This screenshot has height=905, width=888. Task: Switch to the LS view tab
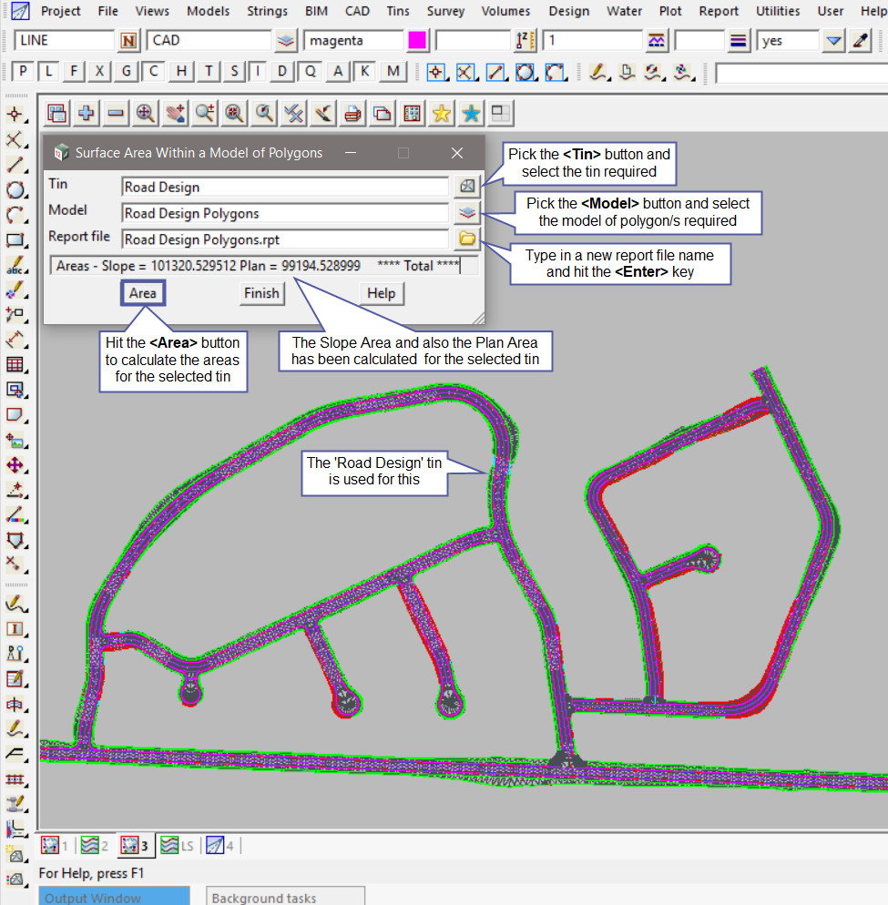tap(176, 846)
